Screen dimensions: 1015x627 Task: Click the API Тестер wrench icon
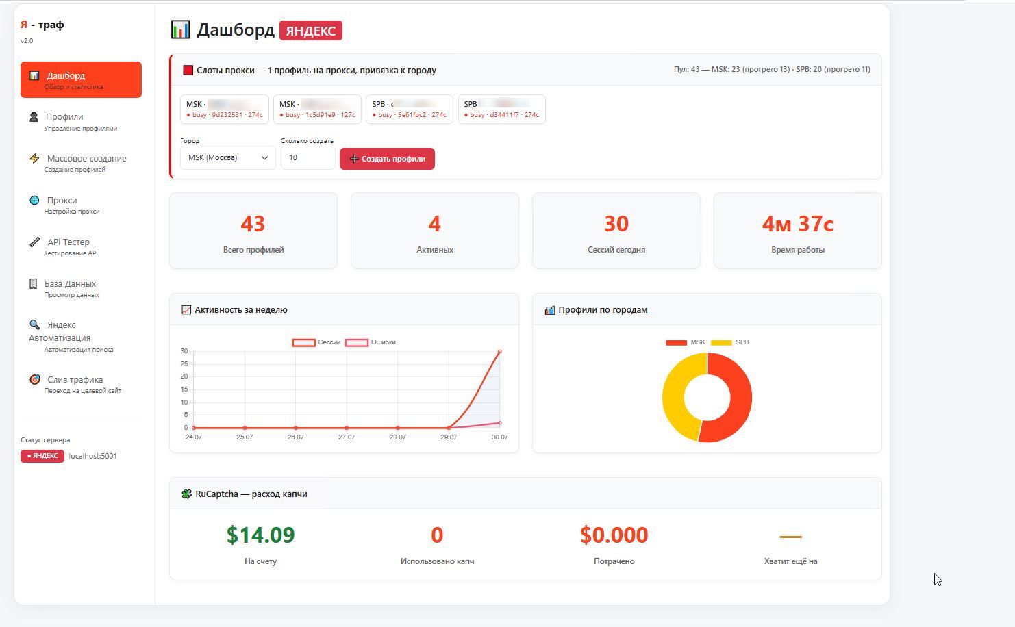tap(34, 242)
